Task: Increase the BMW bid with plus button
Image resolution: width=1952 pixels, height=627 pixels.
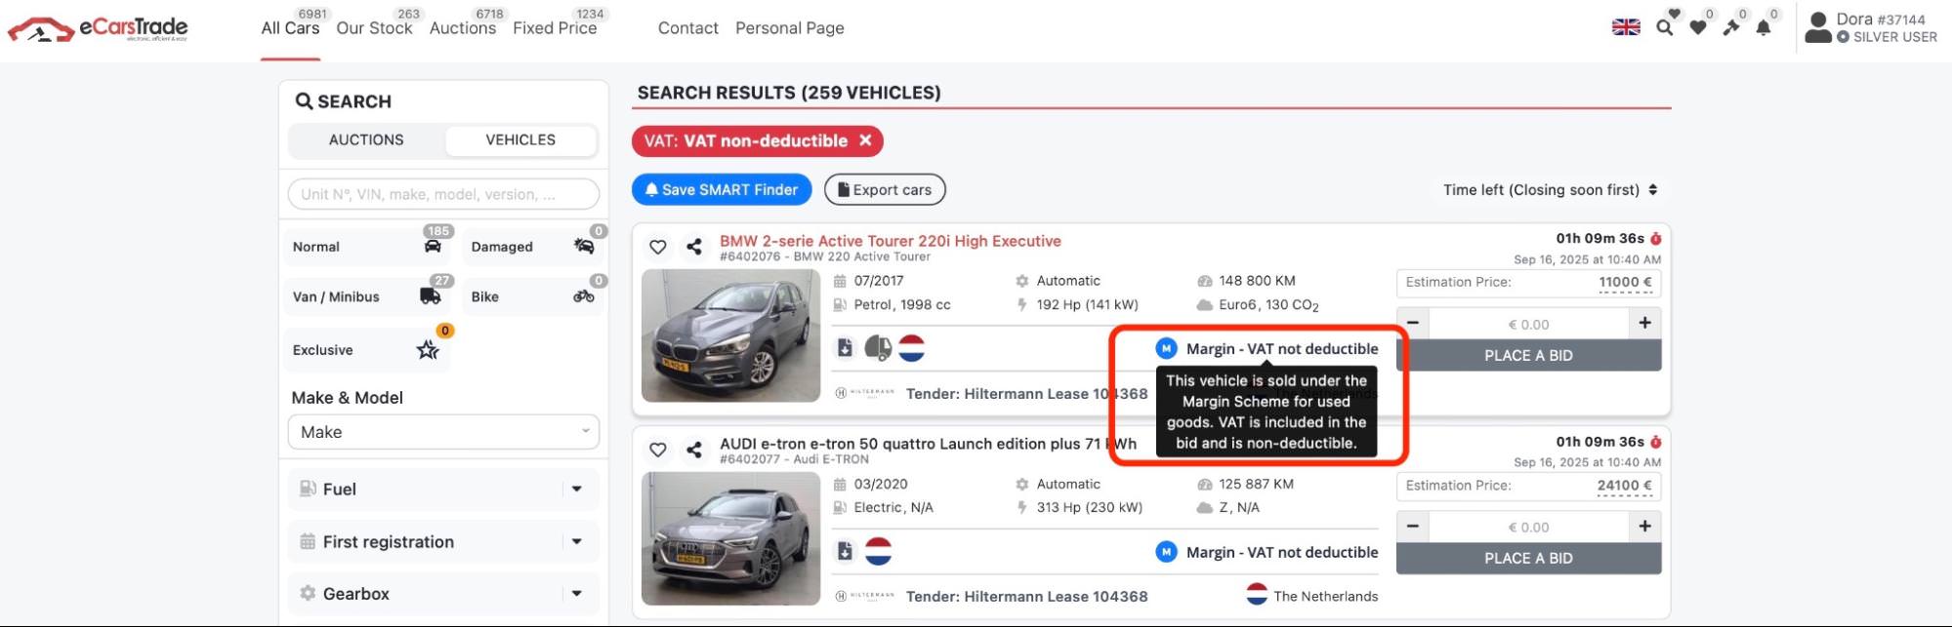Action: [x=1645, y=323]
